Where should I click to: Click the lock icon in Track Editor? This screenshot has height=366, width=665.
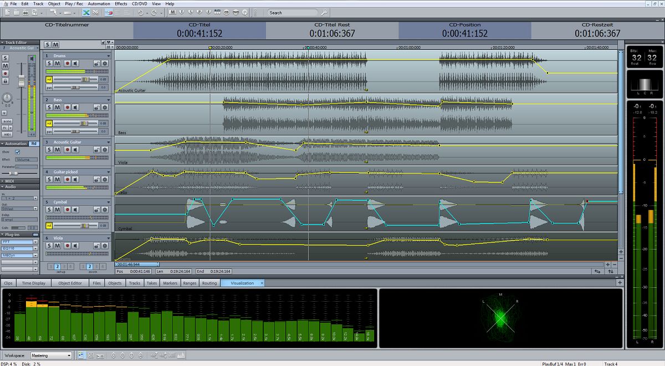pyautogui.click(x=5, y=81)
